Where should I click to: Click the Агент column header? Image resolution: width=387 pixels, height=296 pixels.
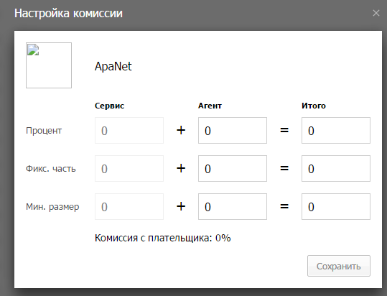click(x=210, y=106)
